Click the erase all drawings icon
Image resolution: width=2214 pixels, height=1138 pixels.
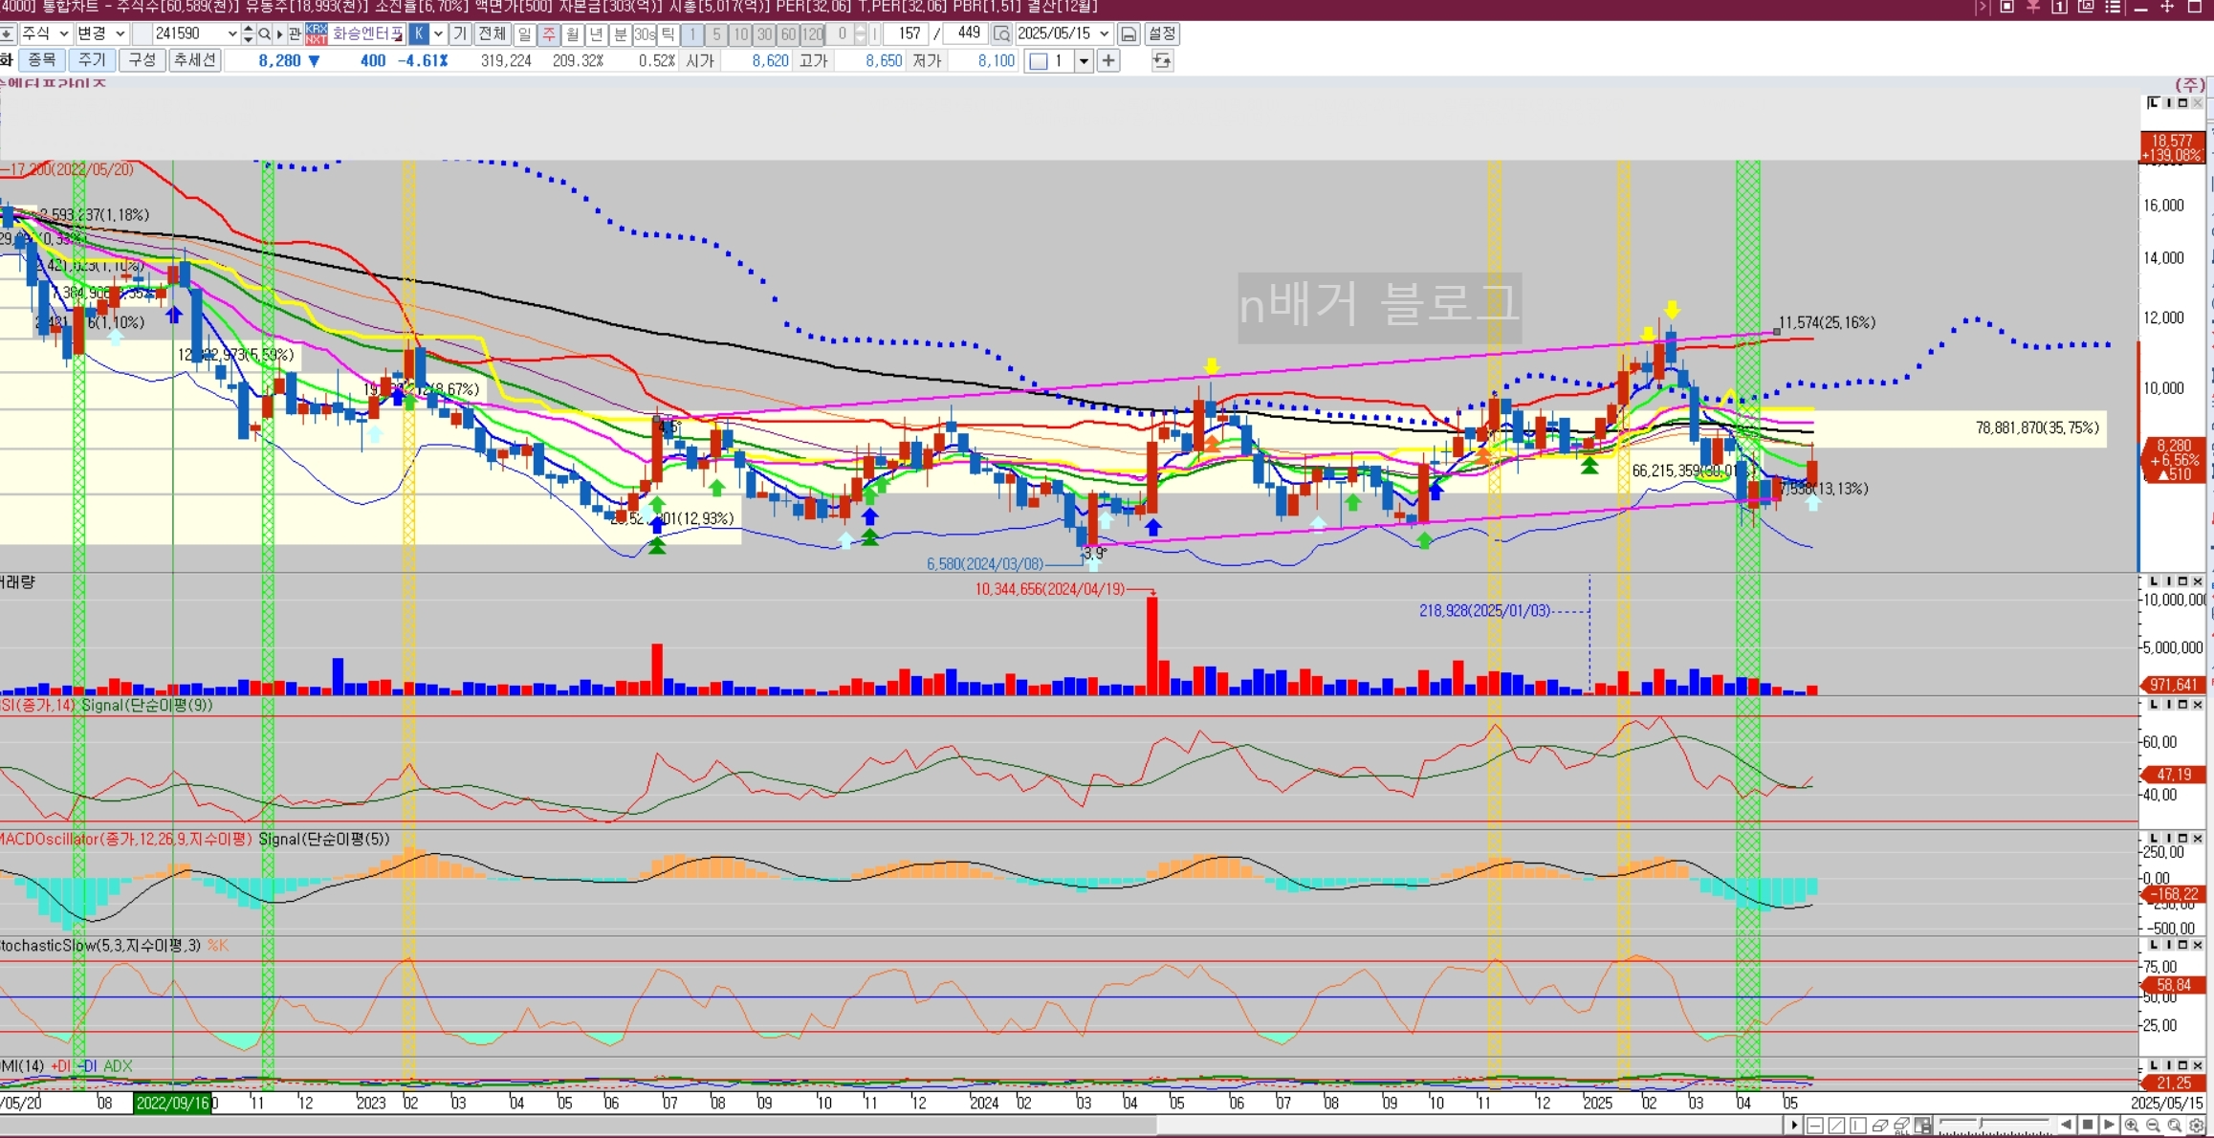click(x=1901, y=1126)
